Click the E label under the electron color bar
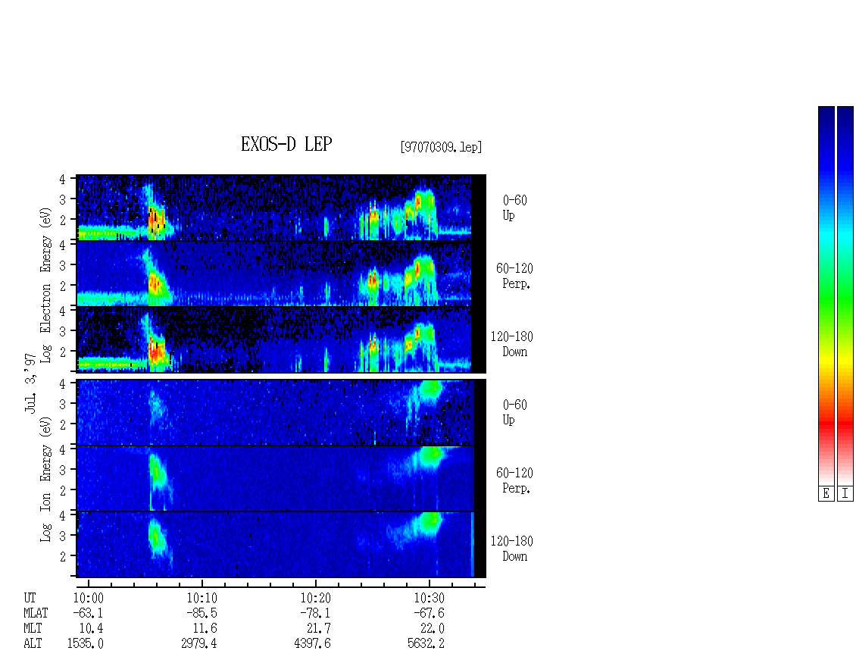This screenshot has width=856, height=663. tap(826, 494)
